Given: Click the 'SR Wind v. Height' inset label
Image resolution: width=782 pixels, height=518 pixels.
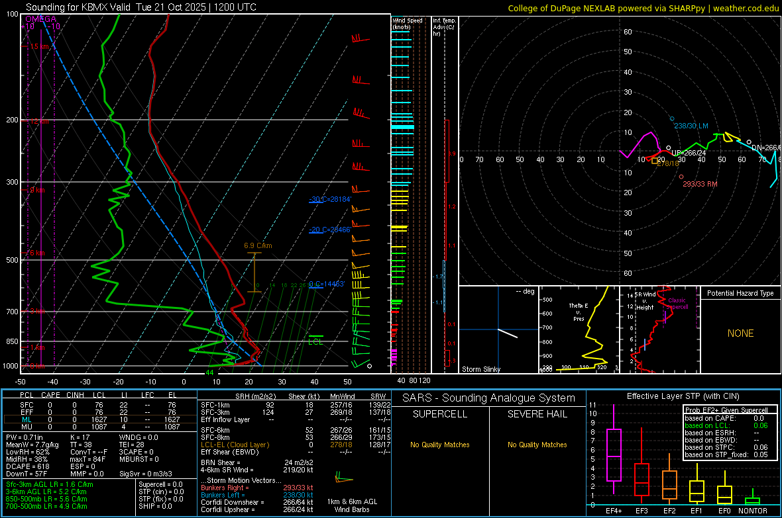Looking at the screenshot, I should pos(645,301).
